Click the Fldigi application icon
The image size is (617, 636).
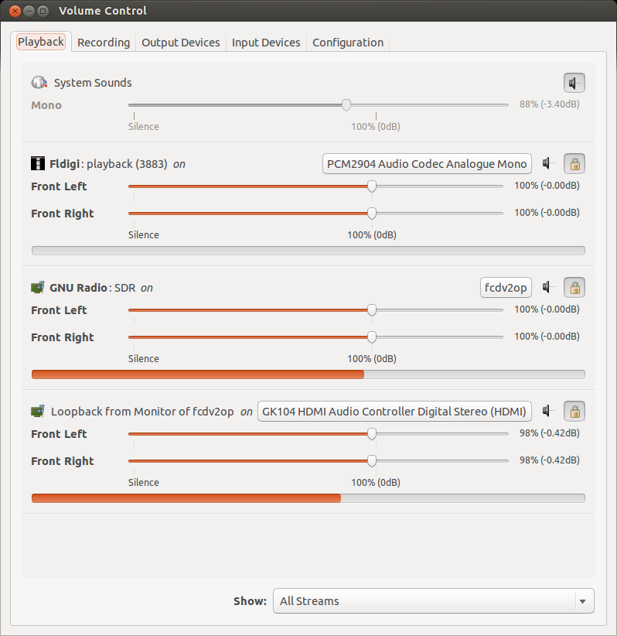pyautogui.click(x=38, y=163)
